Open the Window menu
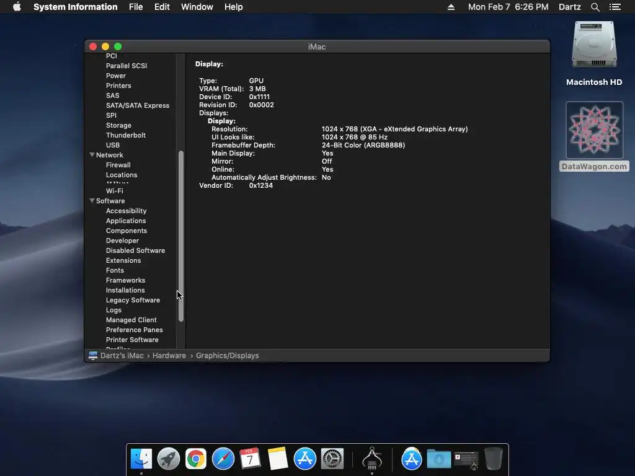This screenshot has height=476, width=635. (197, 7)
